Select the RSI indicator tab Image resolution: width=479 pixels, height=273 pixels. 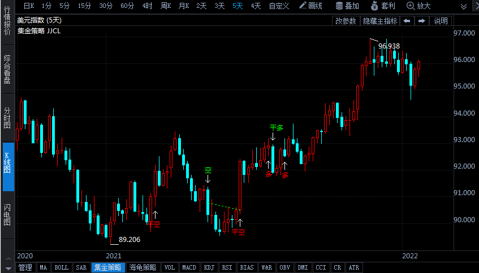tap(227, 267)
